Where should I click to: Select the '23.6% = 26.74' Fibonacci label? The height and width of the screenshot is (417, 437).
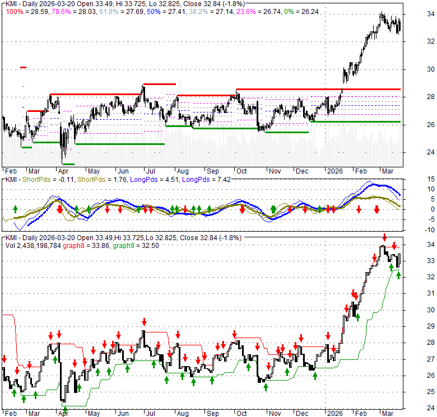(258, 12)
